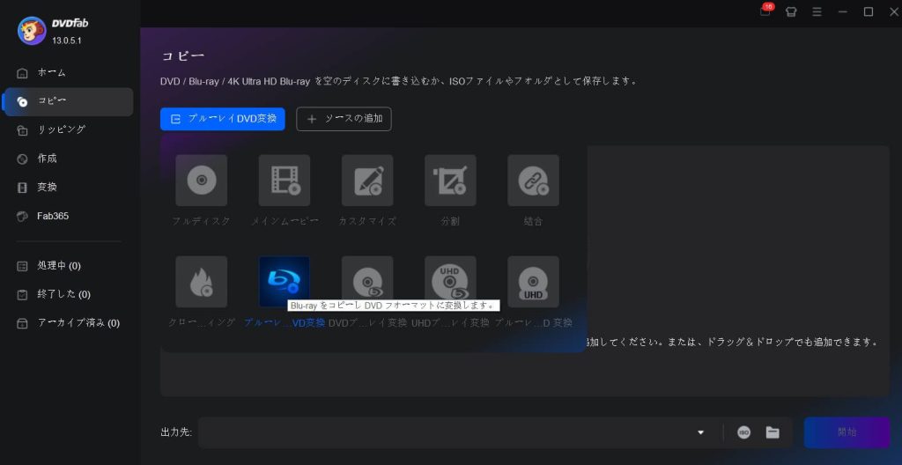Click the blue ブルーレイDVD変換 mode button

[223, 119]
